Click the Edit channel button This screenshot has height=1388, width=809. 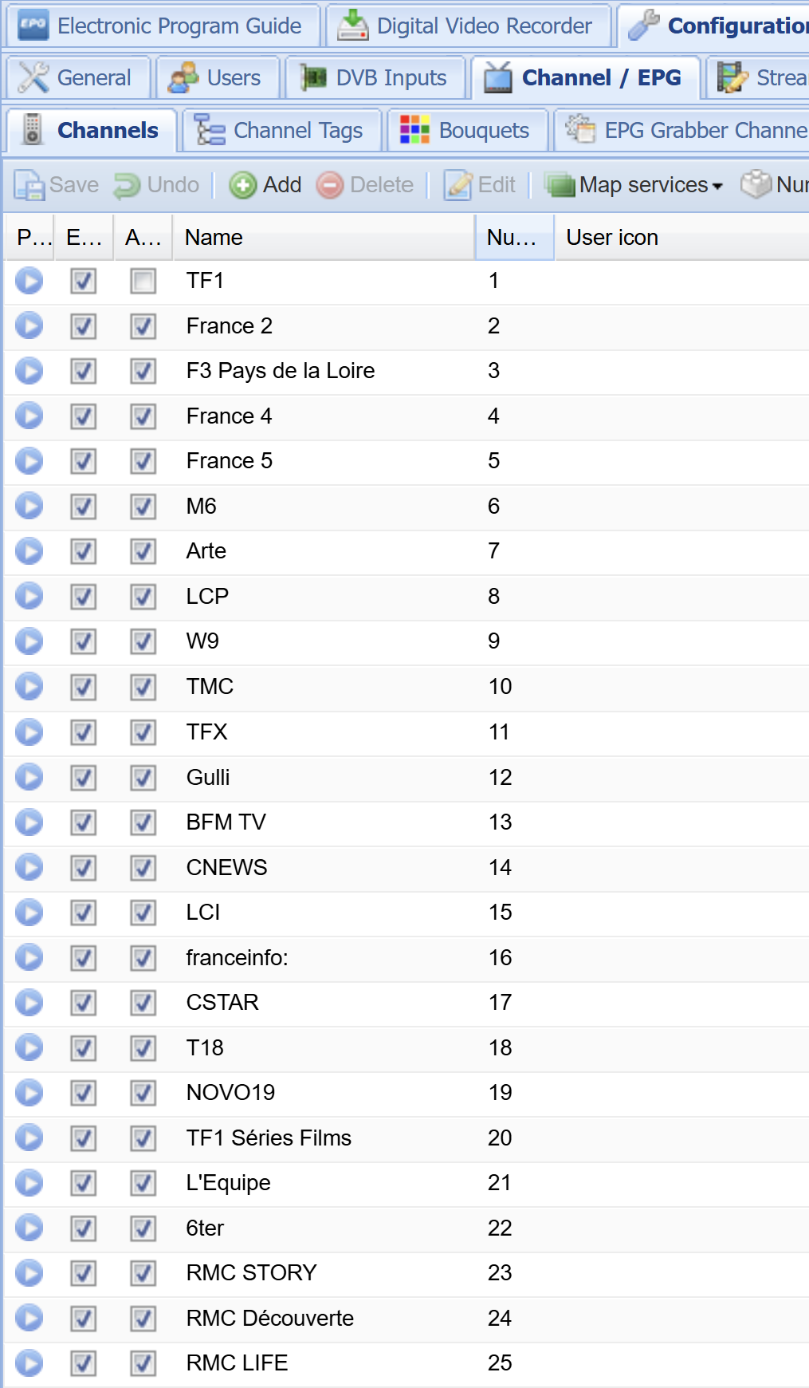(x=481, y=185)
